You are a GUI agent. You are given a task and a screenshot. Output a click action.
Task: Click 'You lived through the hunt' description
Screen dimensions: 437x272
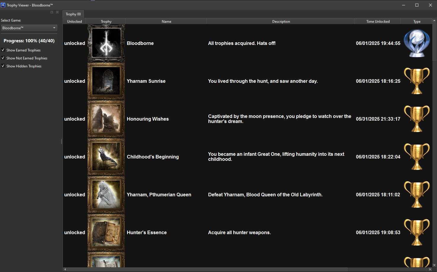263,81
